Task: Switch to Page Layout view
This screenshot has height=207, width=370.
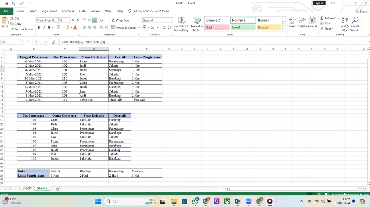Action: 319,194
